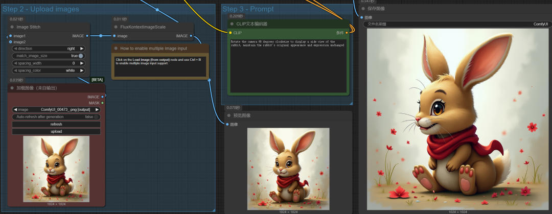552x214 pixels.
Task: Click the MASK output port of 加载图像 node
Action: pyautogui.click(x=102, y=103)
